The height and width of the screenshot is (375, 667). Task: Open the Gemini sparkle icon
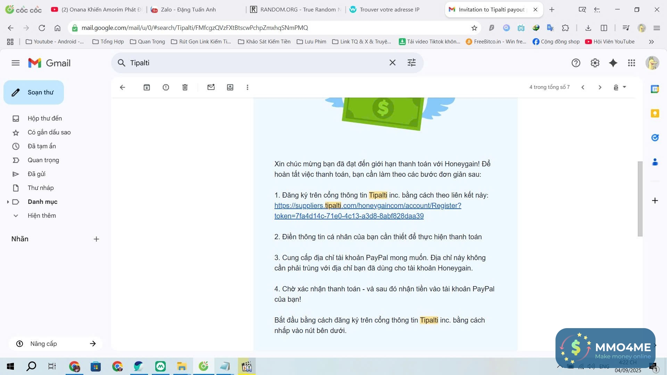[613, 63]
